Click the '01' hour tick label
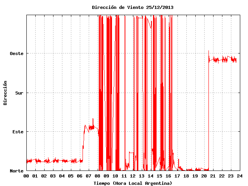The image size is (248, 186). click(x=35, y=176)
